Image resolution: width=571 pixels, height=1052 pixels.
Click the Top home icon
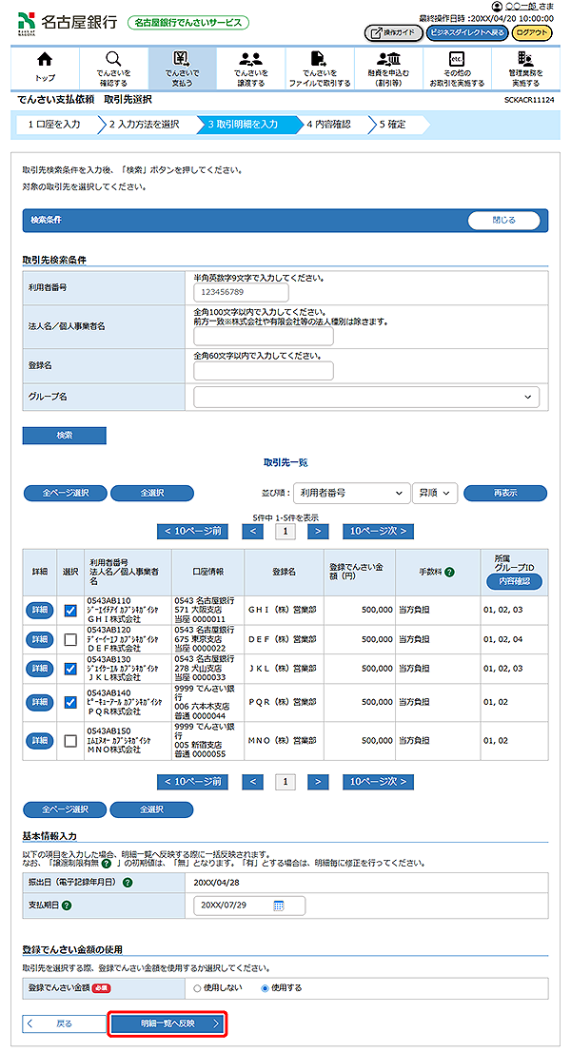45,59
